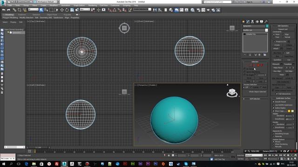
Task: Activate the Select and Scale tool
Action: pos(72,10)
